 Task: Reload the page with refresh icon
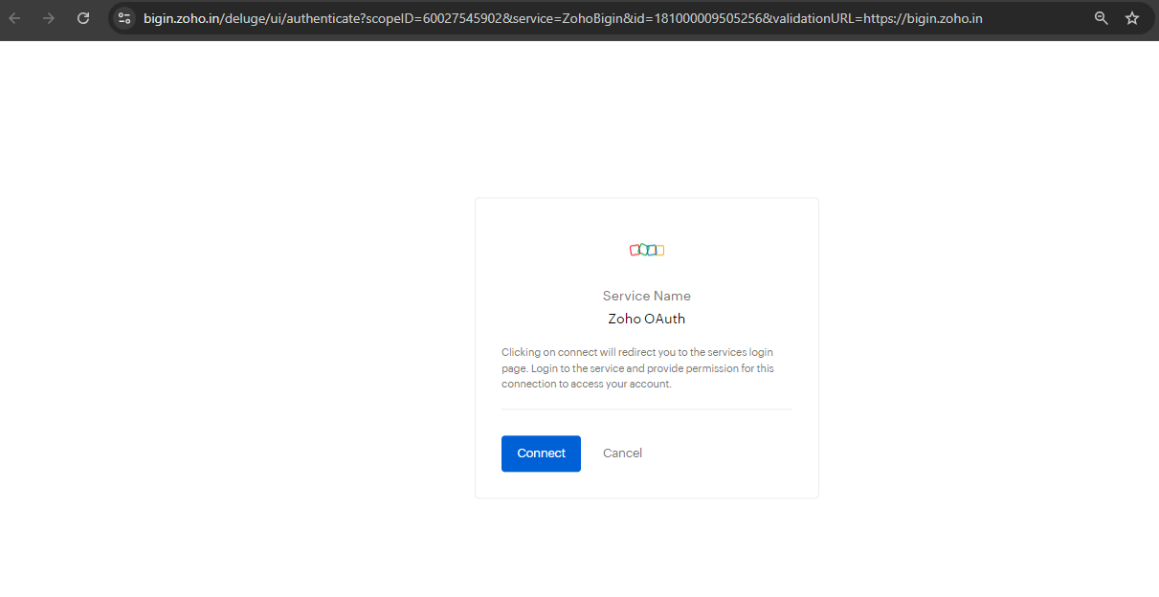coord(83,18)
